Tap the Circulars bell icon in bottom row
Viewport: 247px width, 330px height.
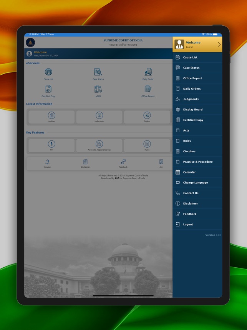[x=47, y=162]
